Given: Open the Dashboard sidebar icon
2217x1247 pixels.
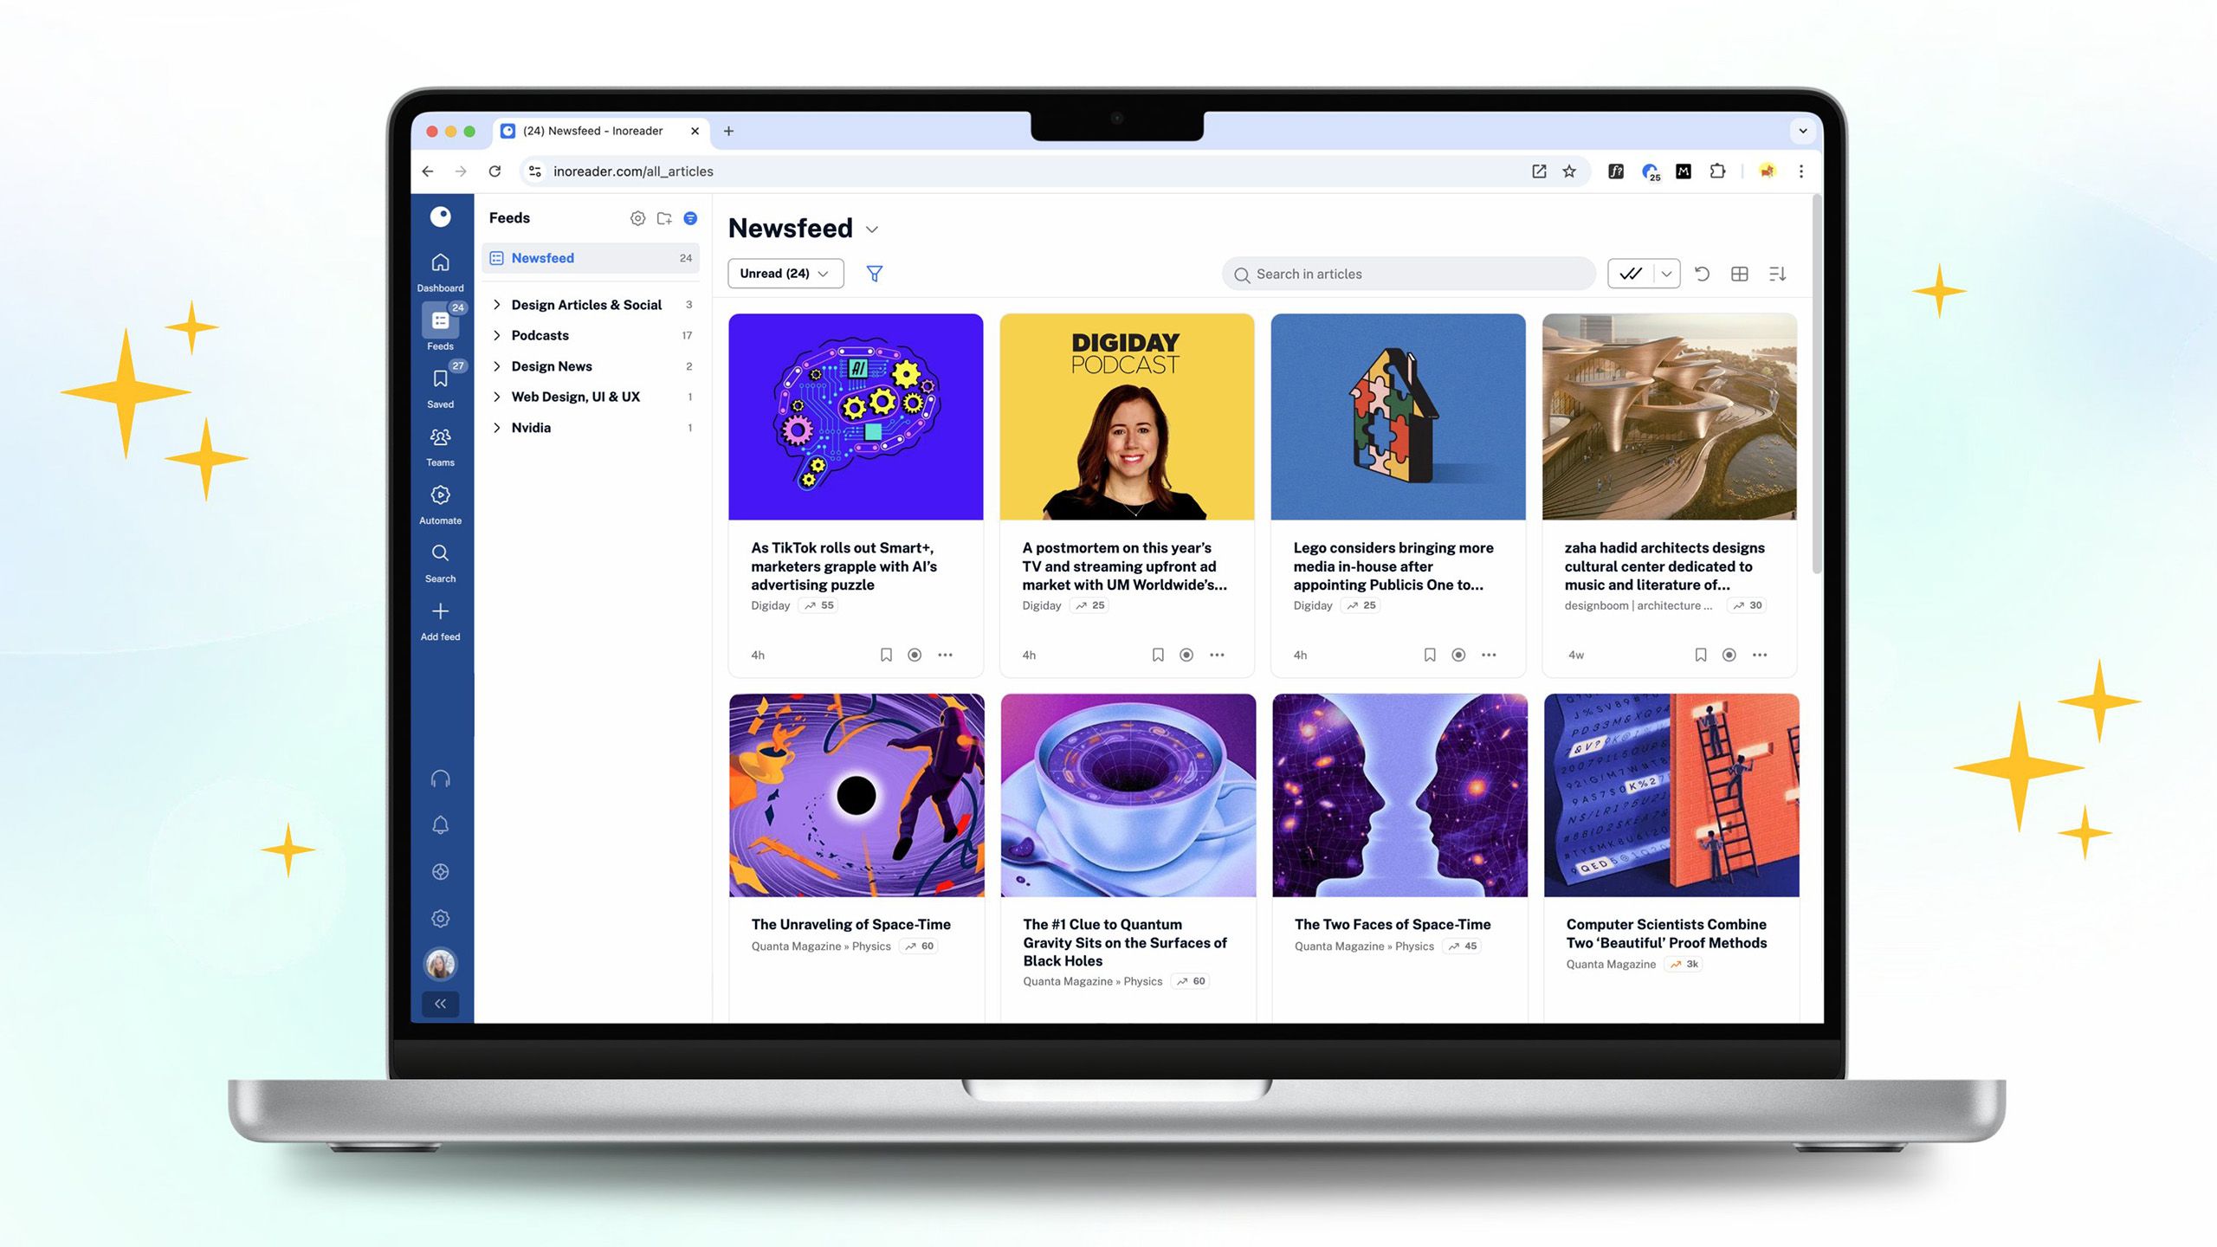Looking at the screenshot, I should (x=440, y=263).
